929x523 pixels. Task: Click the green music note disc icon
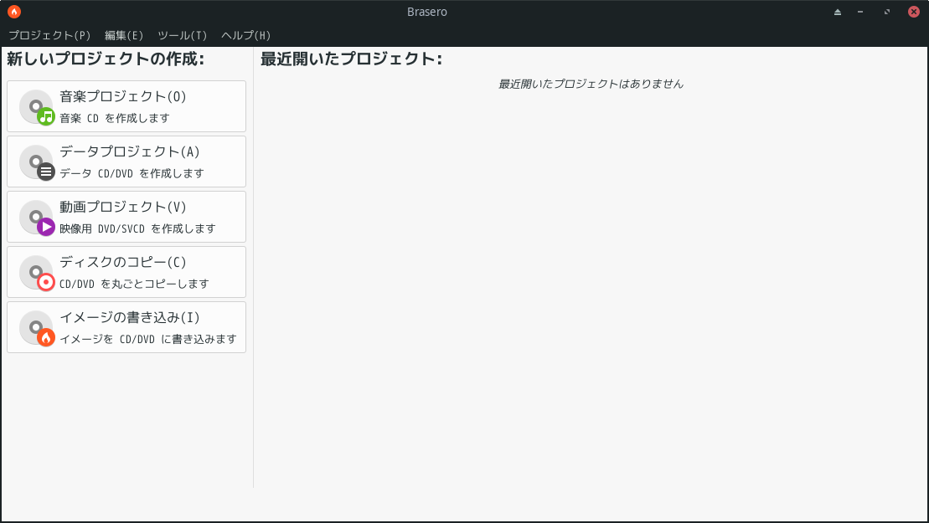[37, 107]
